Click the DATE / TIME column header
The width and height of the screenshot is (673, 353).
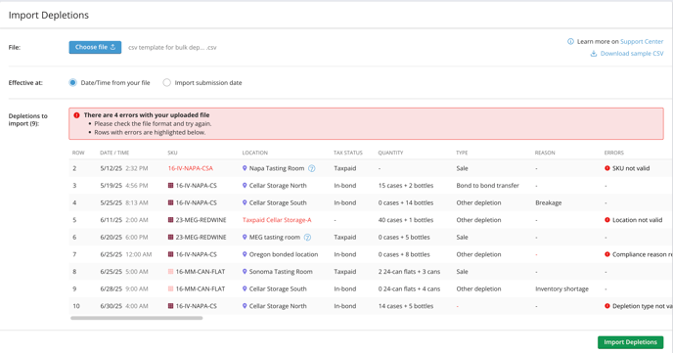pyautogui.click(x=114, y=153)
